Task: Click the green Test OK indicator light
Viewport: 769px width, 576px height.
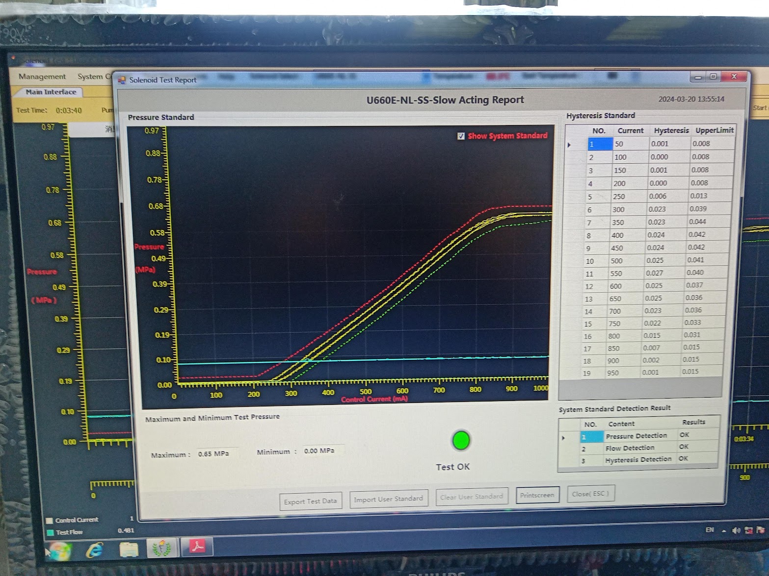Action: coord(461,440)
